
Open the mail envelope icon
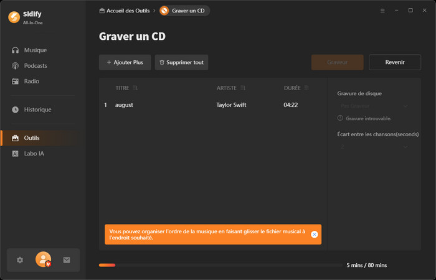pyautogui.click(x=67, y=260)
